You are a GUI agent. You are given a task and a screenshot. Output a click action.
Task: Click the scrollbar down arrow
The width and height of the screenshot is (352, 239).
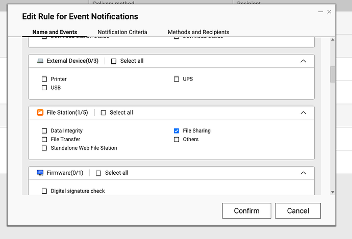(x=333, y=192)
